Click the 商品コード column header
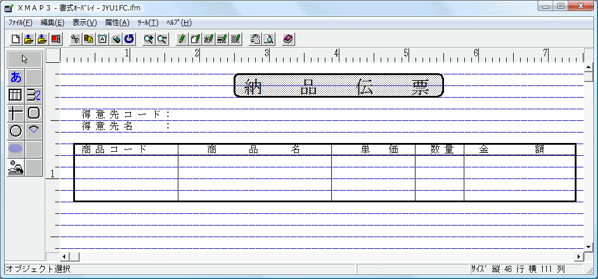This screenshot has height=279, width=598. point(114,149)
